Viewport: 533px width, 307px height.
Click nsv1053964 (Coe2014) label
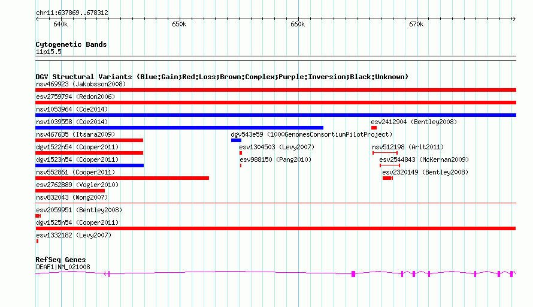point(72,109)
